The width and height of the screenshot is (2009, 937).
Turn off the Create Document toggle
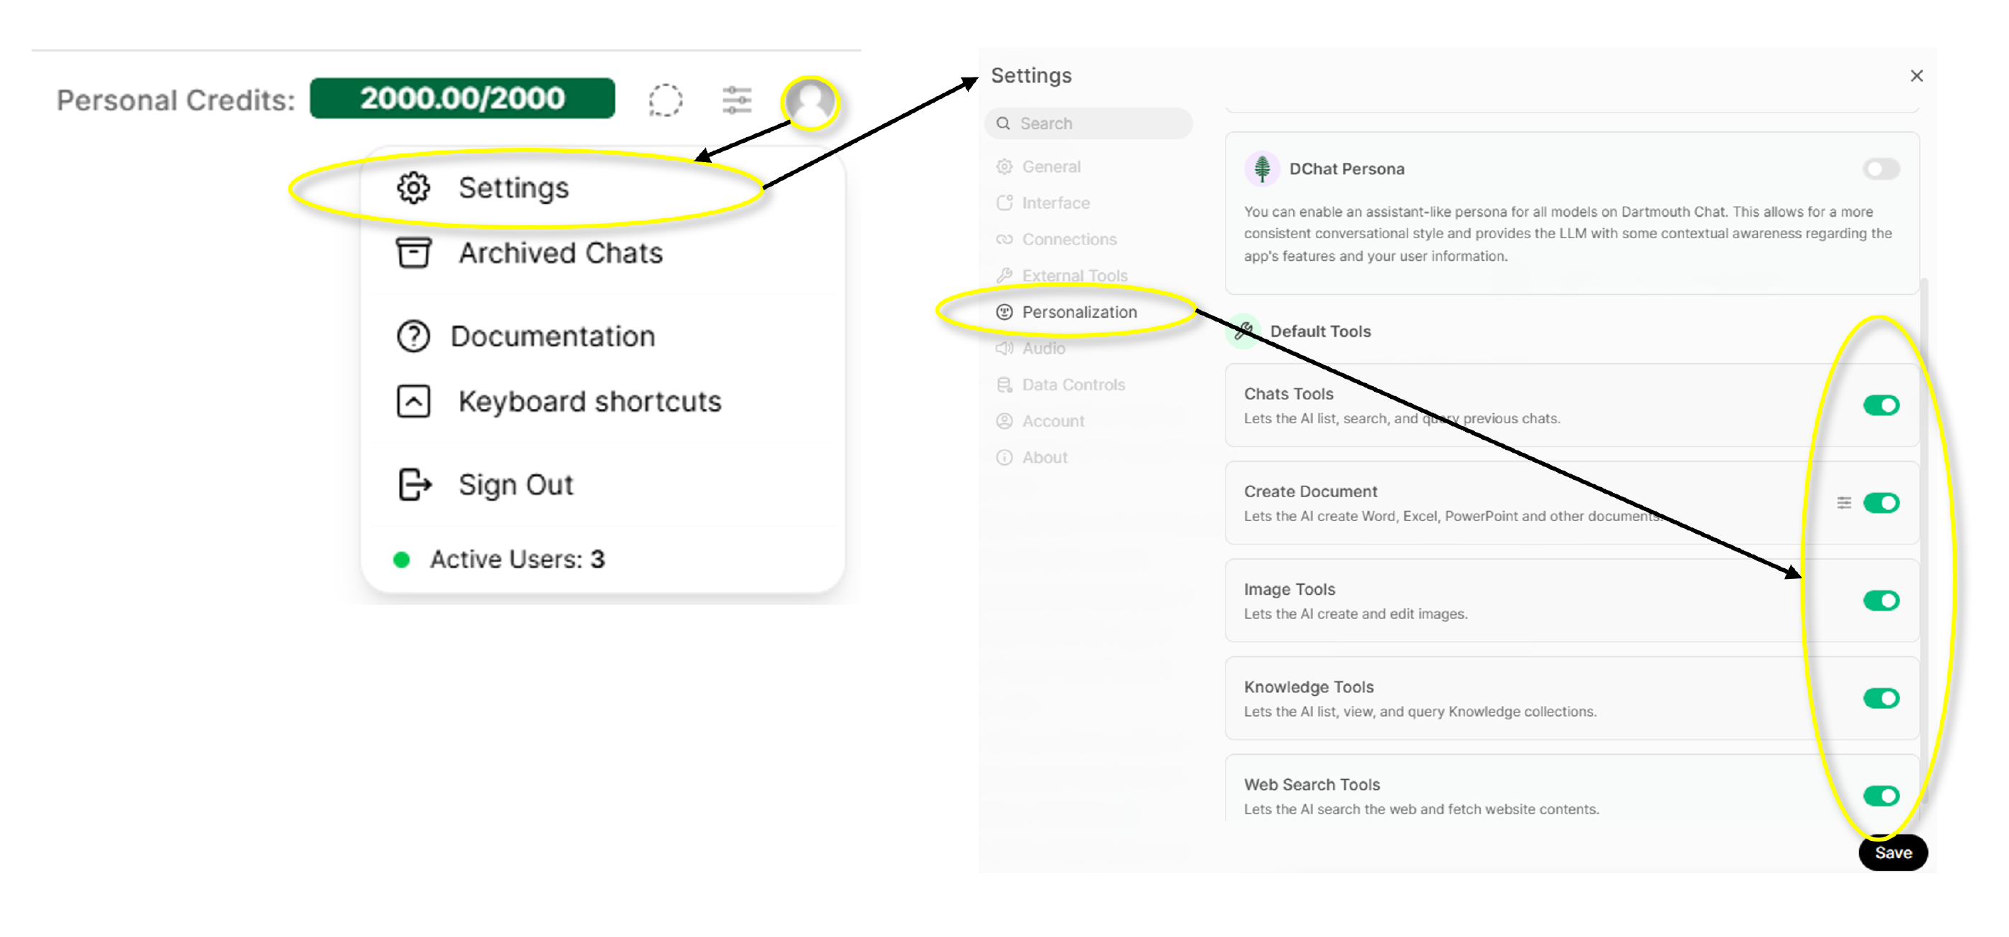(1881, 503)
